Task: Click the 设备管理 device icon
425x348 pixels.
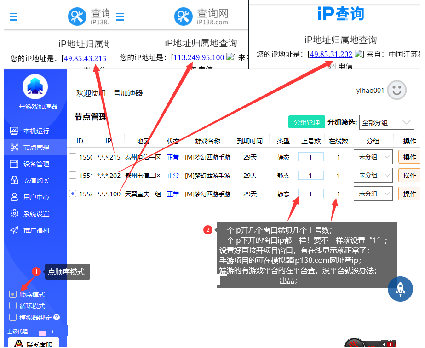Action: pos(14,164)
